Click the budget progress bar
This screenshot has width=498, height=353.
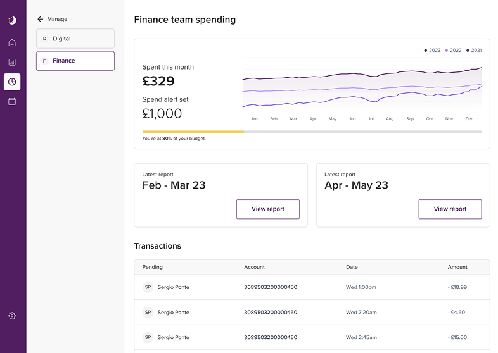[312, 132]
